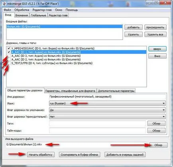This screenshot has width=173, height=167.
Task: Click the добавить button
Action: (134, 27)
